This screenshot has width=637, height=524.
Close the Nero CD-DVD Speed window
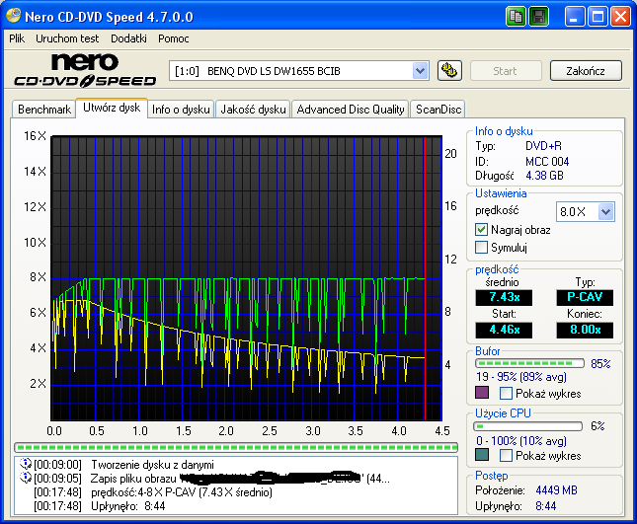pos(620,17)
